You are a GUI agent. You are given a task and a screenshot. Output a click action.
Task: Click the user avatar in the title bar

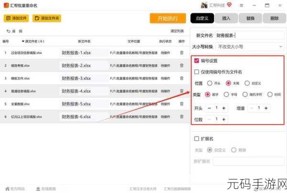[x=204, y=5]
